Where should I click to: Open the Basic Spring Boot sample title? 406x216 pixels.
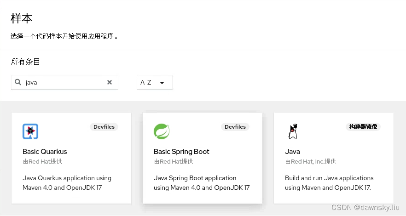click(181, 151)
